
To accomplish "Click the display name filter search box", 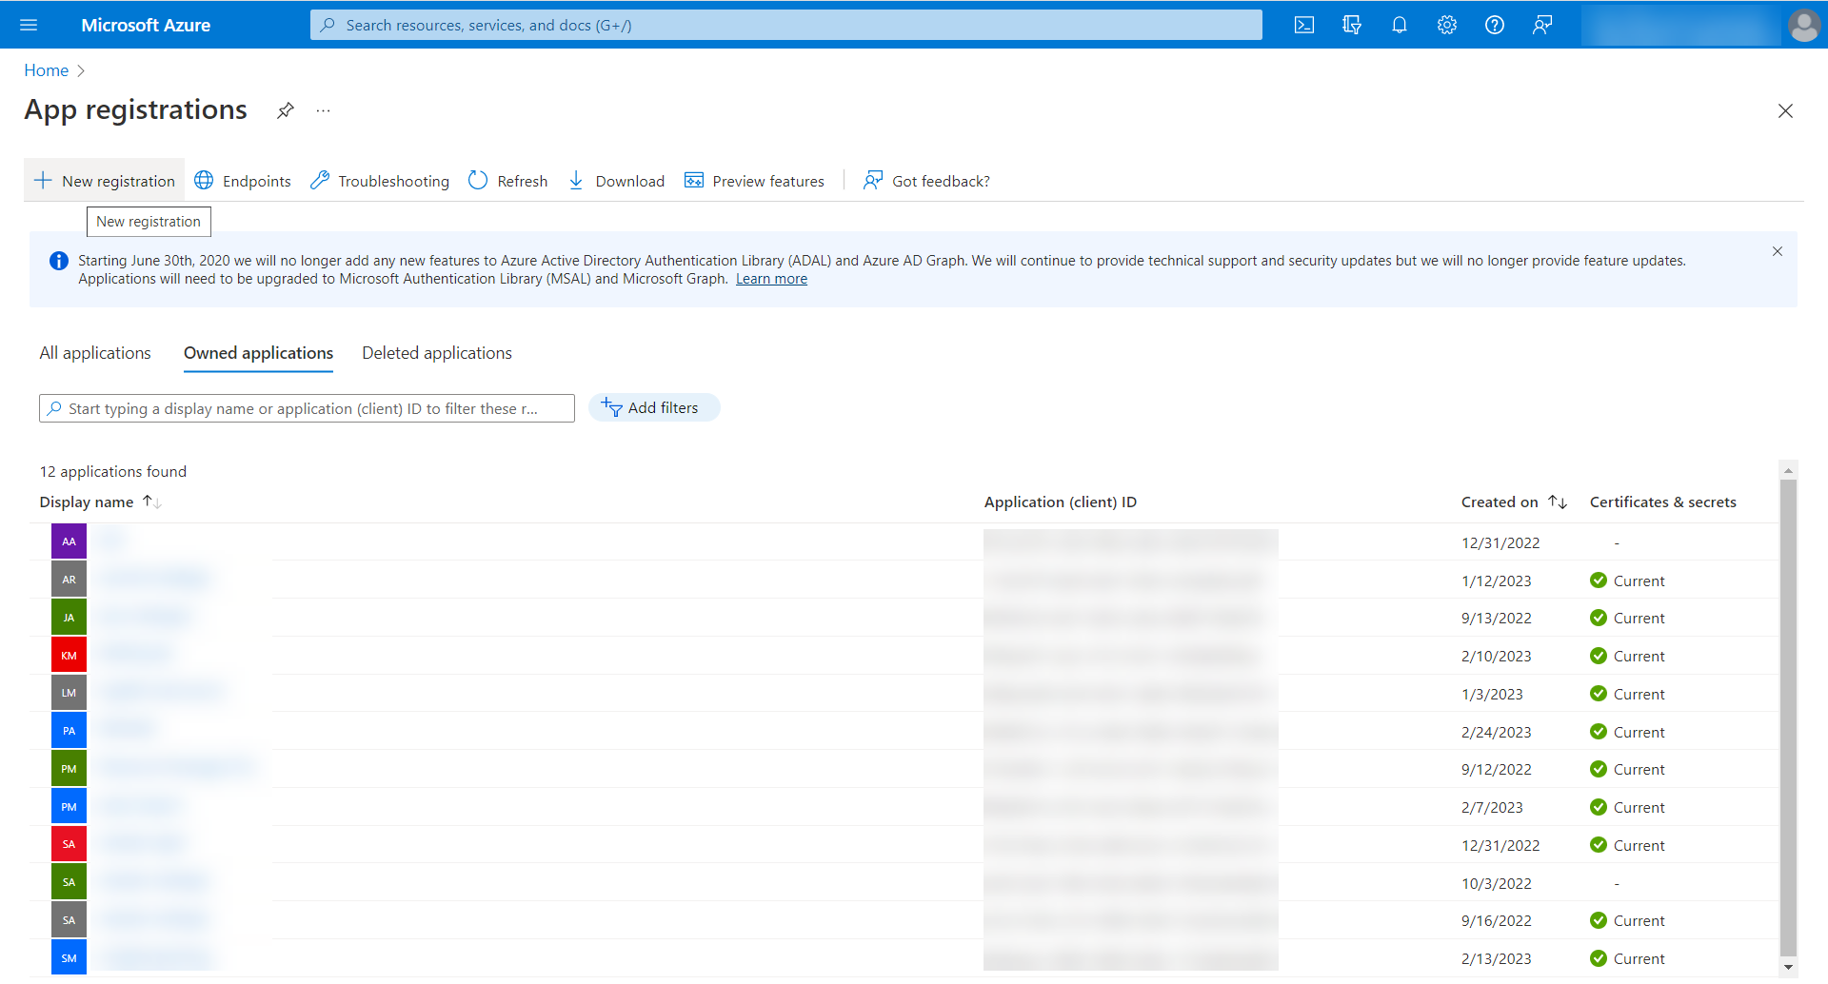I will click(307, 407).
